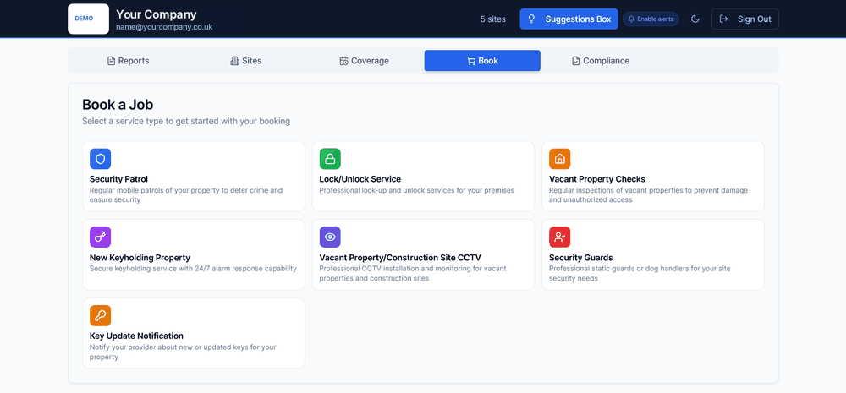This screenshot has width=846, height=393.
Task: Select the Book tab
Action: click(482, 61)
